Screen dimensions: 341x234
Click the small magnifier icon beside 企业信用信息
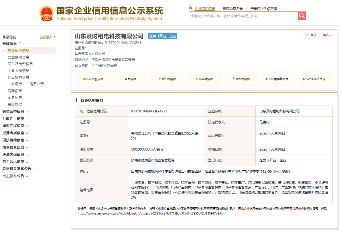pos(191,8)
